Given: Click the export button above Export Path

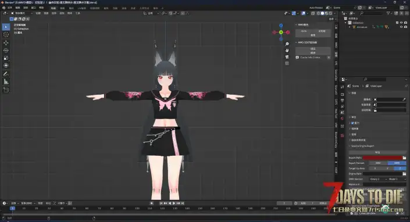Looking at the screenshot, I should (x=377, y=152).
